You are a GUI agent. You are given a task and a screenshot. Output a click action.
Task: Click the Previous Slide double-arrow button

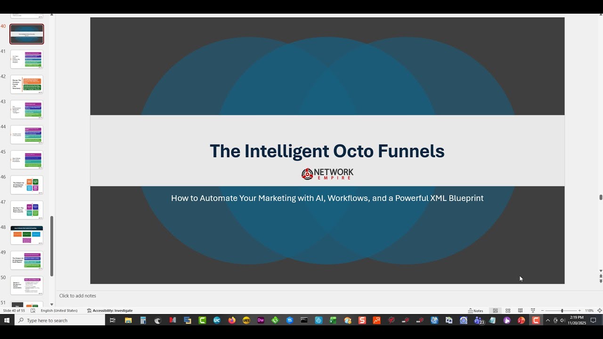tap(601, 276)
